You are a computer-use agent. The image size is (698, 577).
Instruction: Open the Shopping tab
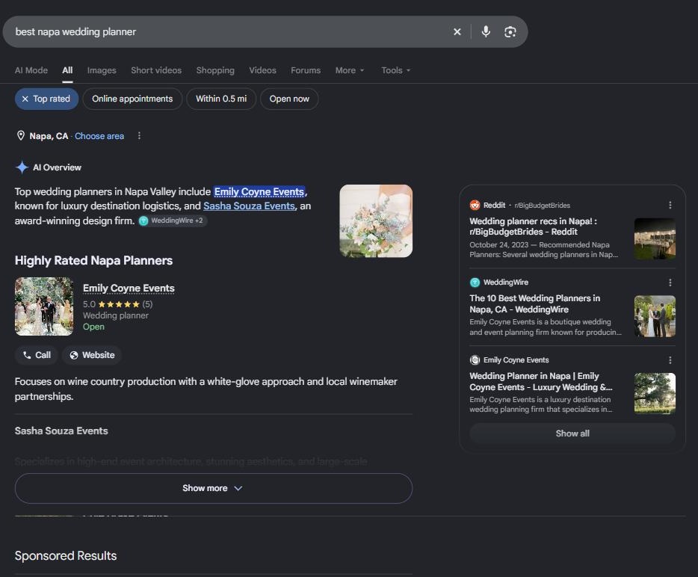(x=215, y=70)
